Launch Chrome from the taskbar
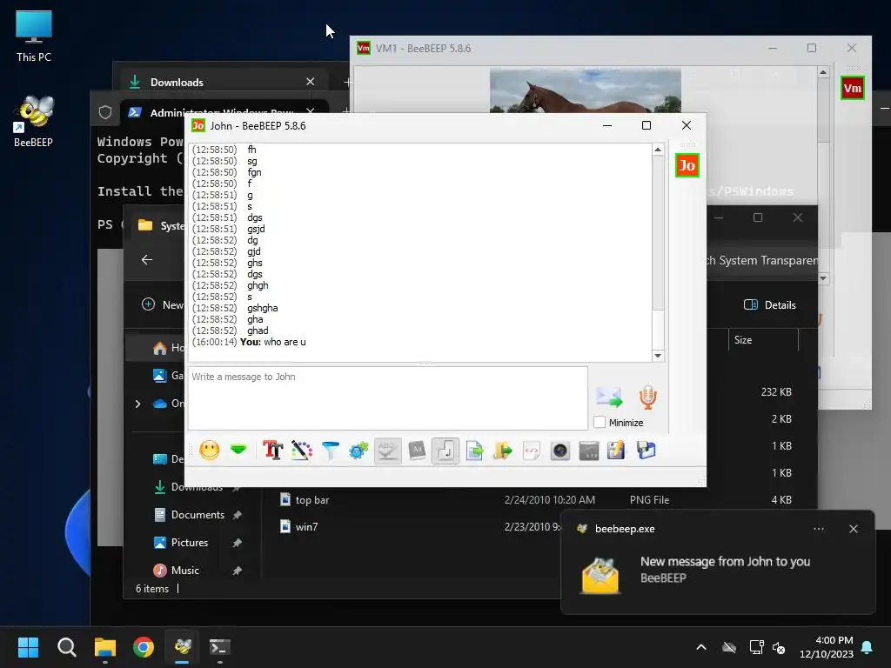Viewport: 891px width, 668px height. 144,647
